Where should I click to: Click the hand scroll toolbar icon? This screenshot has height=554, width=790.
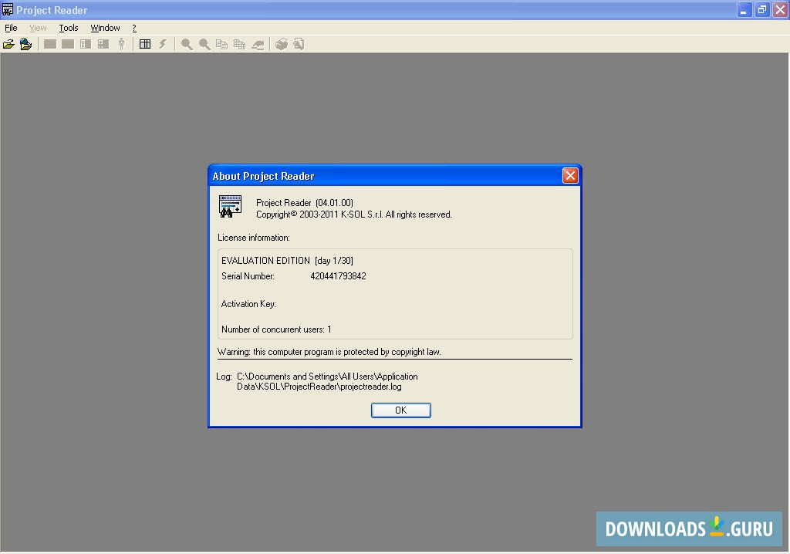(x=258, y=45)
